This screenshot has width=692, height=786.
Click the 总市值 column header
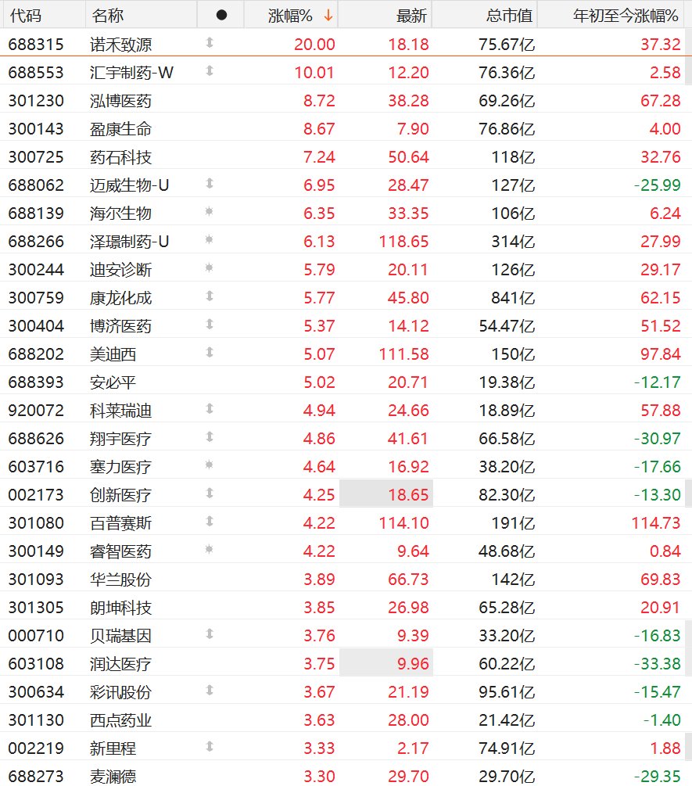[x=509, y=16]
